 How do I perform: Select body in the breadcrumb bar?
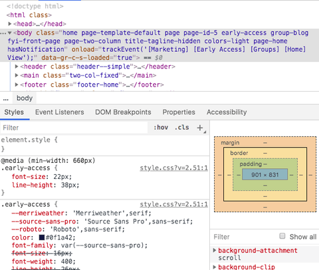pyautogui.click(x=25, y=98)
